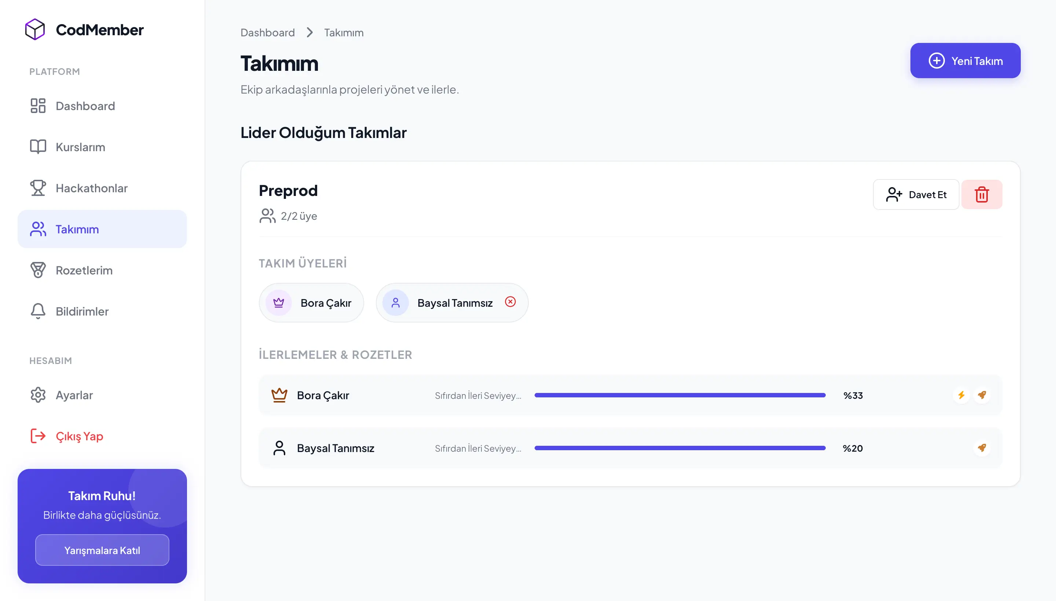This screenshot has width=1056, height=601.
Task: Log out with Çıkış Yap
Action: pos(79,436)
